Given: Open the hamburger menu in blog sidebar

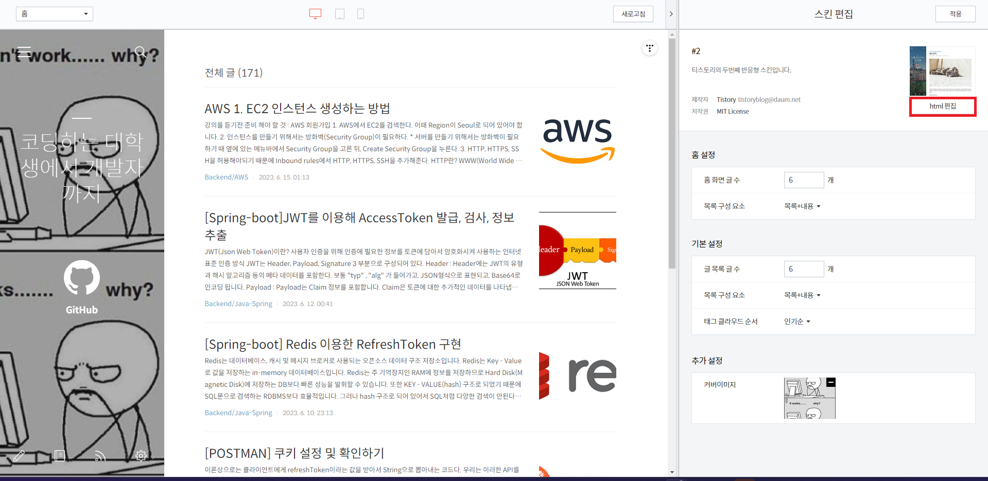Looking at the screenshot, I should (24, 52).
